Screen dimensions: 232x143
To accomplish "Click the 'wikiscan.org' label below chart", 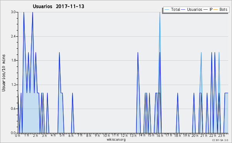I will (116, 140).
